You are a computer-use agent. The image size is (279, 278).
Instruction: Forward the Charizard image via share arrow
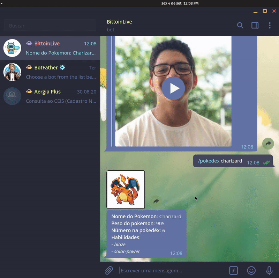pyautogui.click(x=156, y=201)
